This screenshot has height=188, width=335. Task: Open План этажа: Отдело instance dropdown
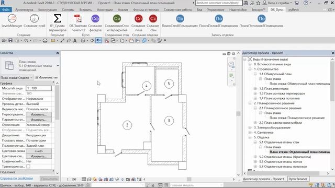coord(17,78)
